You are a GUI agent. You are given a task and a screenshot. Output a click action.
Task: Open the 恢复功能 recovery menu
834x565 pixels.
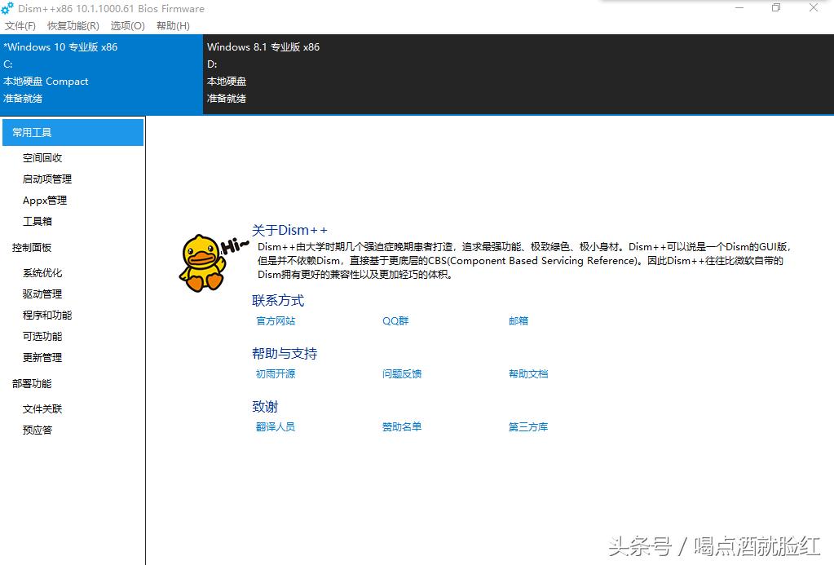pos(72,25)
